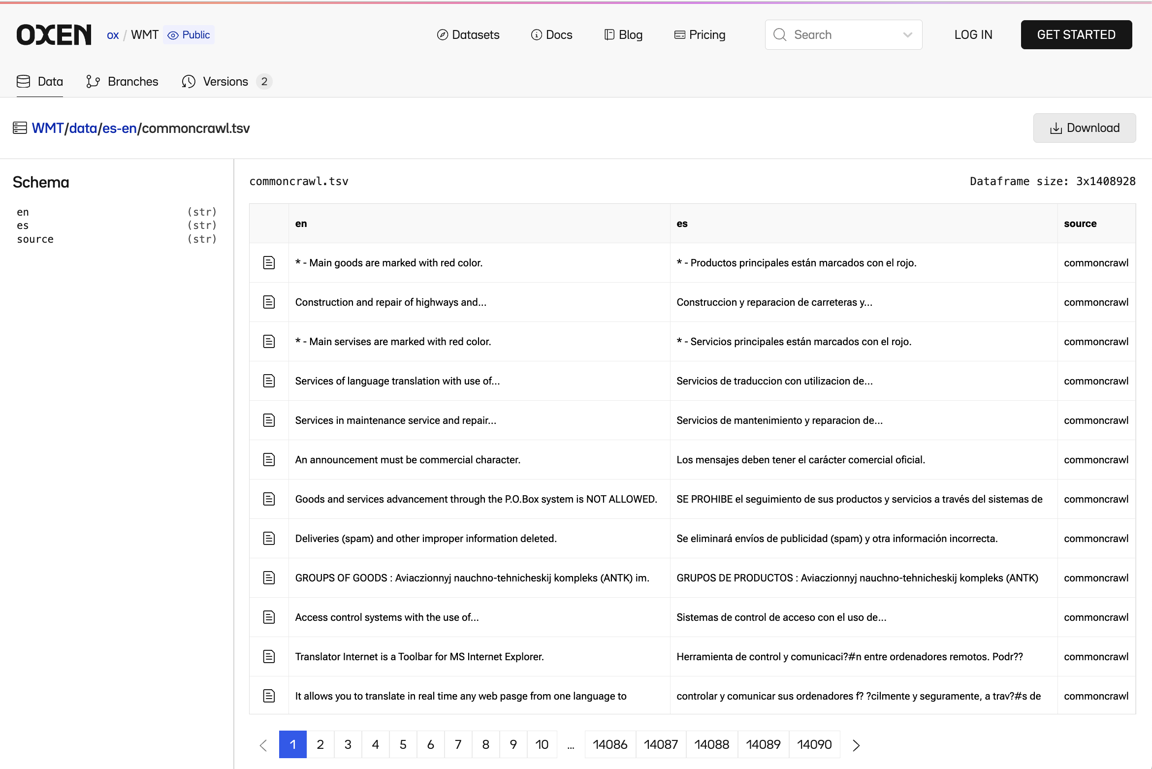Click the OXEN logo

54,34
